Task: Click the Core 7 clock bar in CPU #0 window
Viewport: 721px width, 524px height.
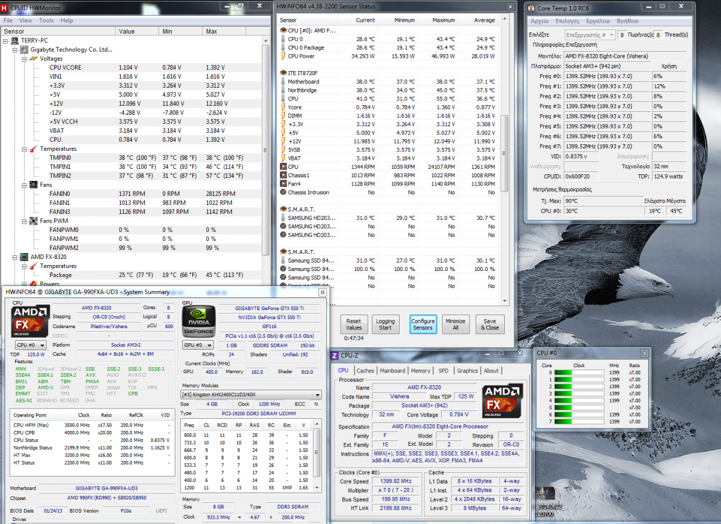Action: click(579, 423)
